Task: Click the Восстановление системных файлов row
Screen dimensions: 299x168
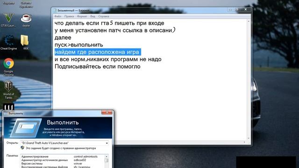Action: click(x=63, y=167)
